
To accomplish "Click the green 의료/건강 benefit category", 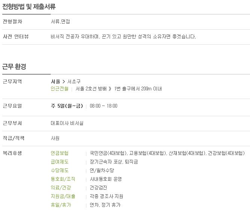I will (x=61, y=187).
